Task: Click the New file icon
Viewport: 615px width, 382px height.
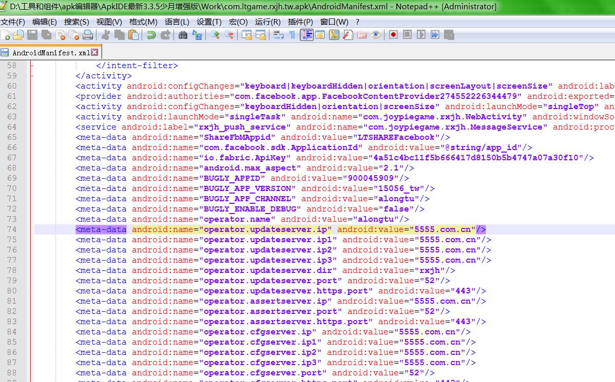Action: [6, 35]
